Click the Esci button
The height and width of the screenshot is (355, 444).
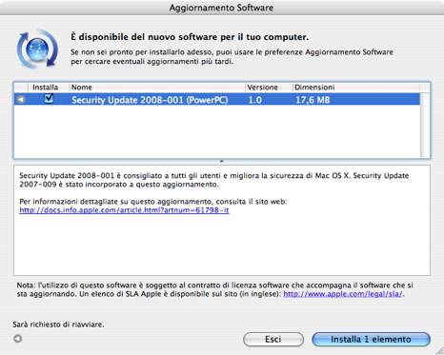point(273,339)
